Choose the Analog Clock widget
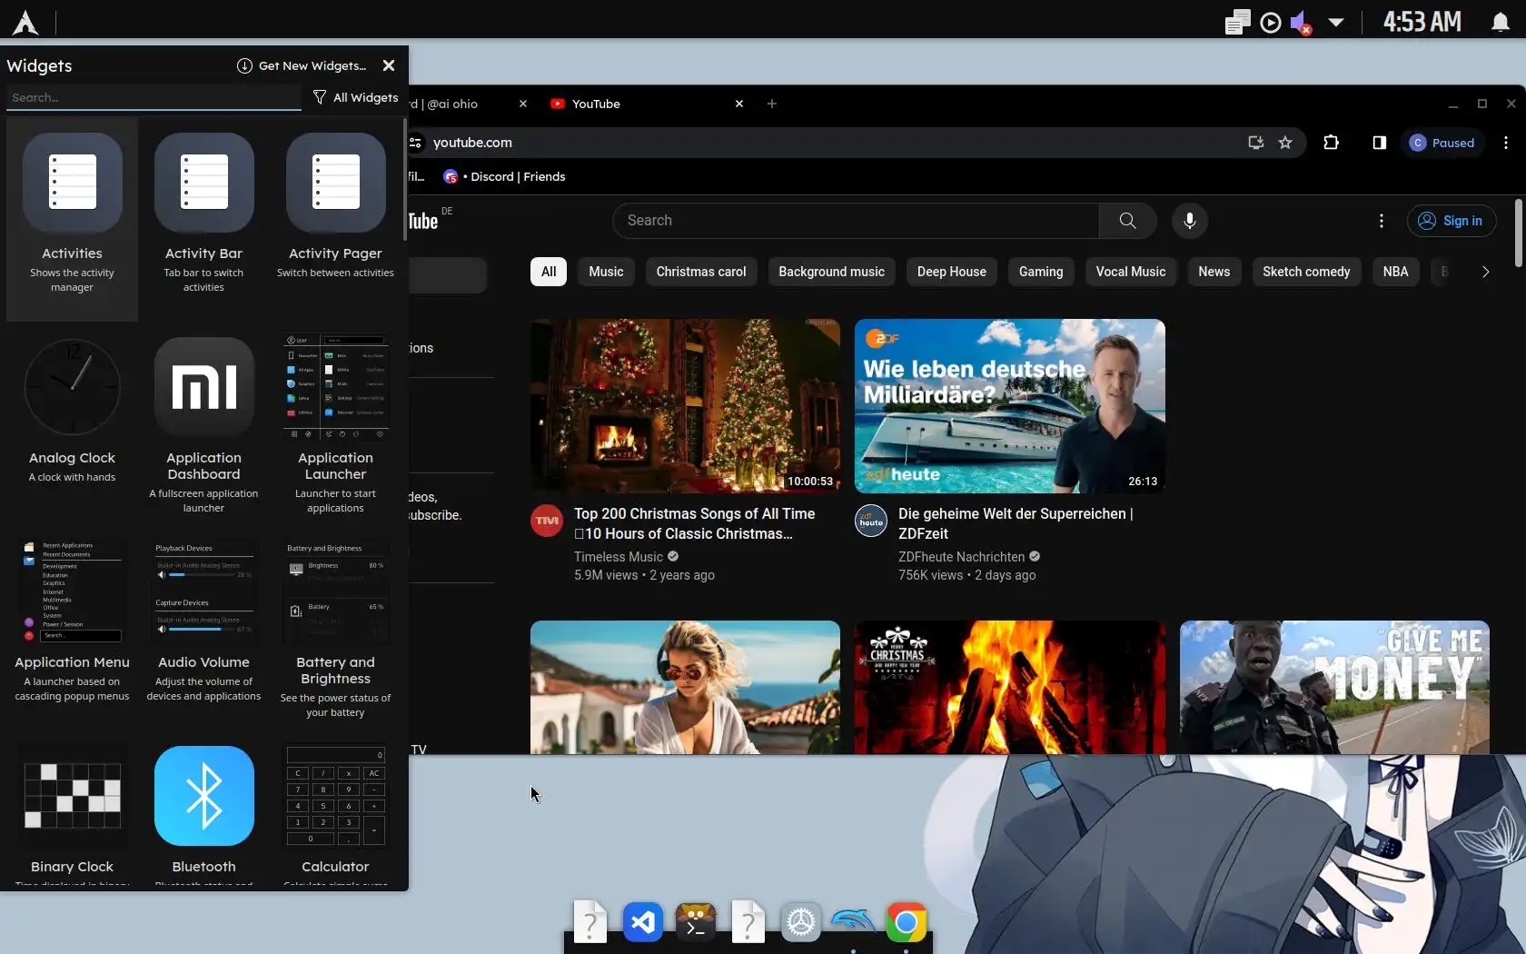This screenshot has height=954, width=1526. click(x=73, y=422)
